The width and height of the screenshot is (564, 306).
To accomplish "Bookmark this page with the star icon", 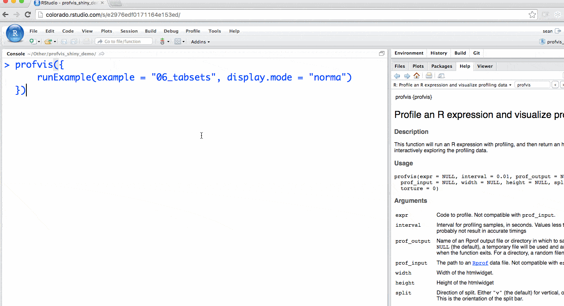I will click(532, 15).
